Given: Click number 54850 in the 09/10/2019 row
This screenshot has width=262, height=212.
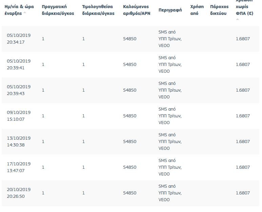Looking at the screenshot, I should (x=130, y=116).
